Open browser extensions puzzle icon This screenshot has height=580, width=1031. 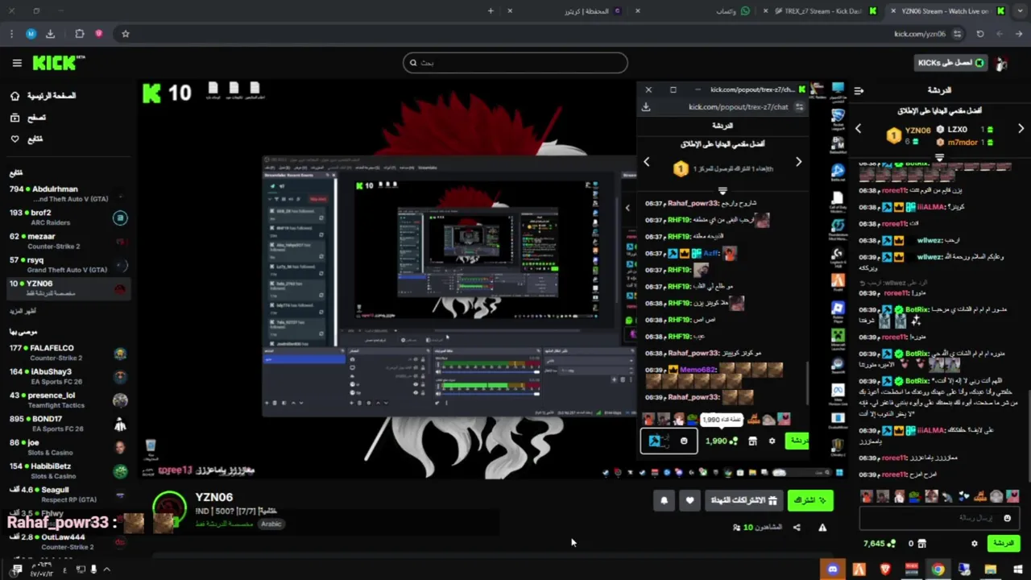79,34
